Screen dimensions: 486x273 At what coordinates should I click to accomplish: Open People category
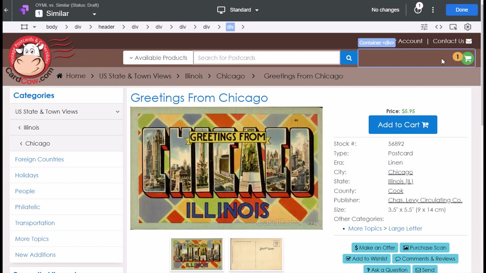coord(25,191)
